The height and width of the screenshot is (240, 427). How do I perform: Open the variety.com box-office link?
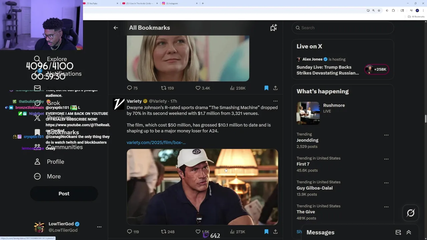point(156,142)
